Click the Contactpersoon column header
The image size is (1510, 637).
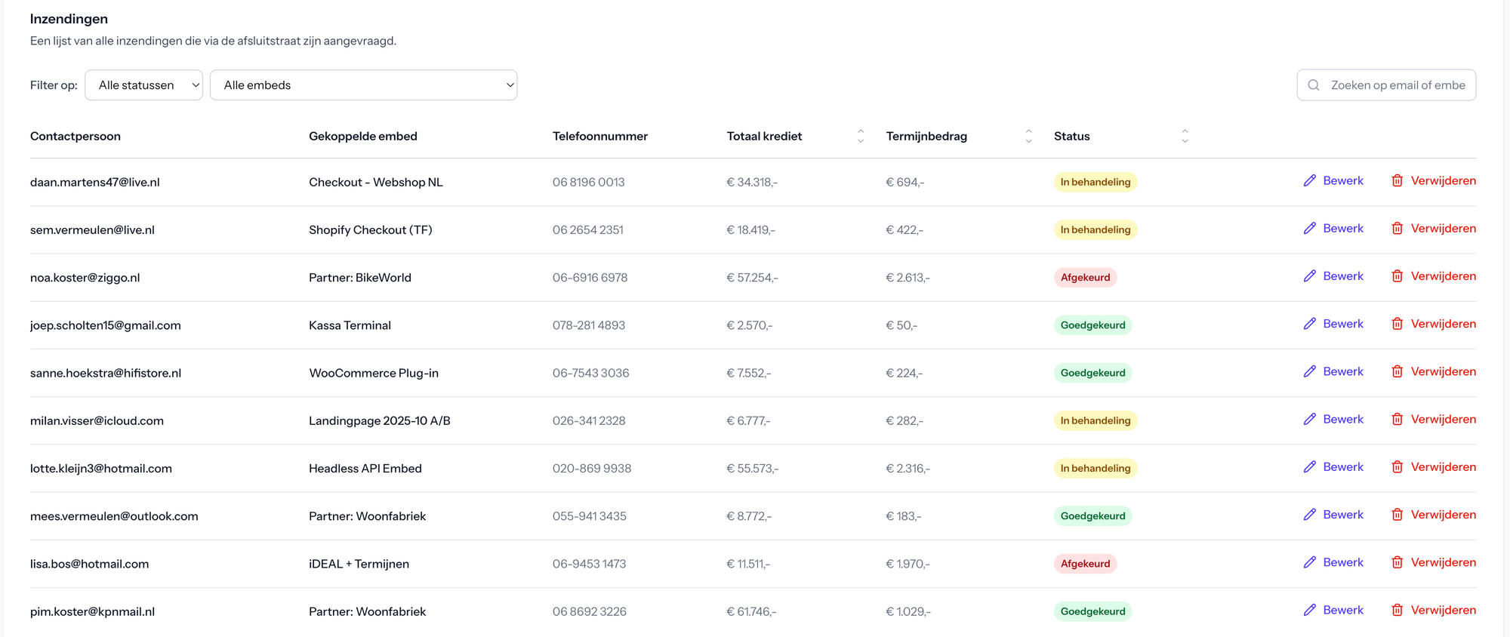click(75, 137)
